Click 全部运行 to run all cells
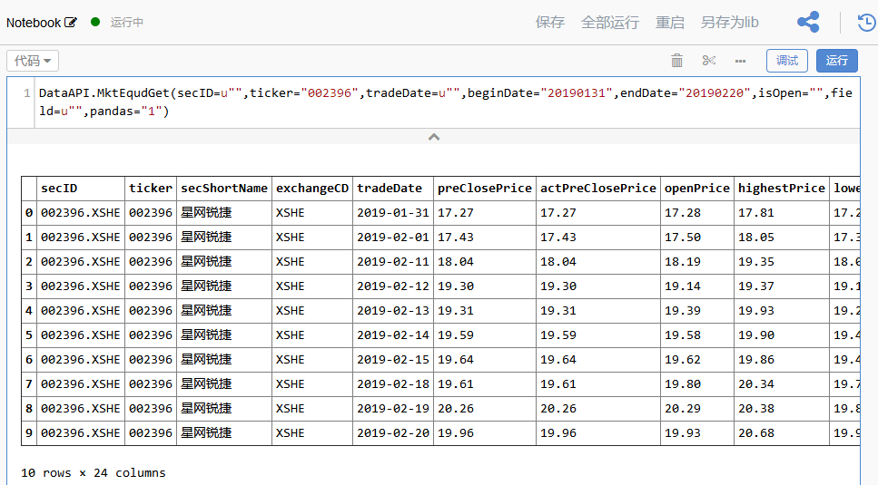Screen dimensions: 878x485 [610, 23]
